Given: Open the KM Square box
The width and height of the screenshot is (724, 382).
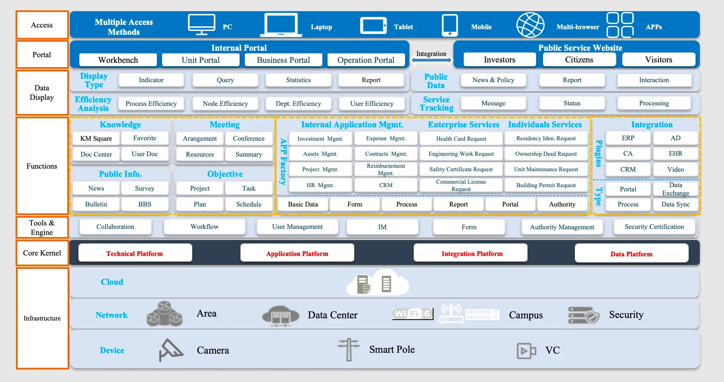Looking at the screenshot, I should [96, 139].
